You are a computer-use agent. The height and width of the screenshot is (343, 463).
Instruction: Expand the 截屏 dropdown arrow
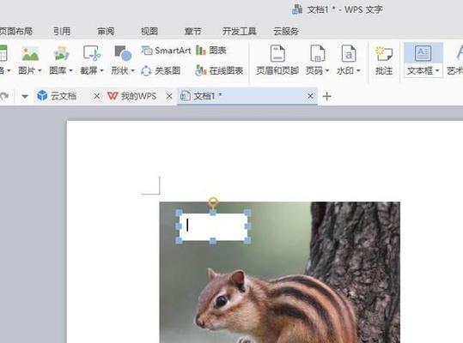(101, 70)
